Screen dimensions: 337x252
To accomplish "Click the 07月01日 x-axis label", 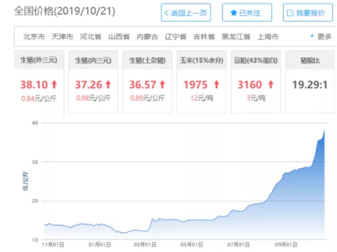I will click(238, 245).
